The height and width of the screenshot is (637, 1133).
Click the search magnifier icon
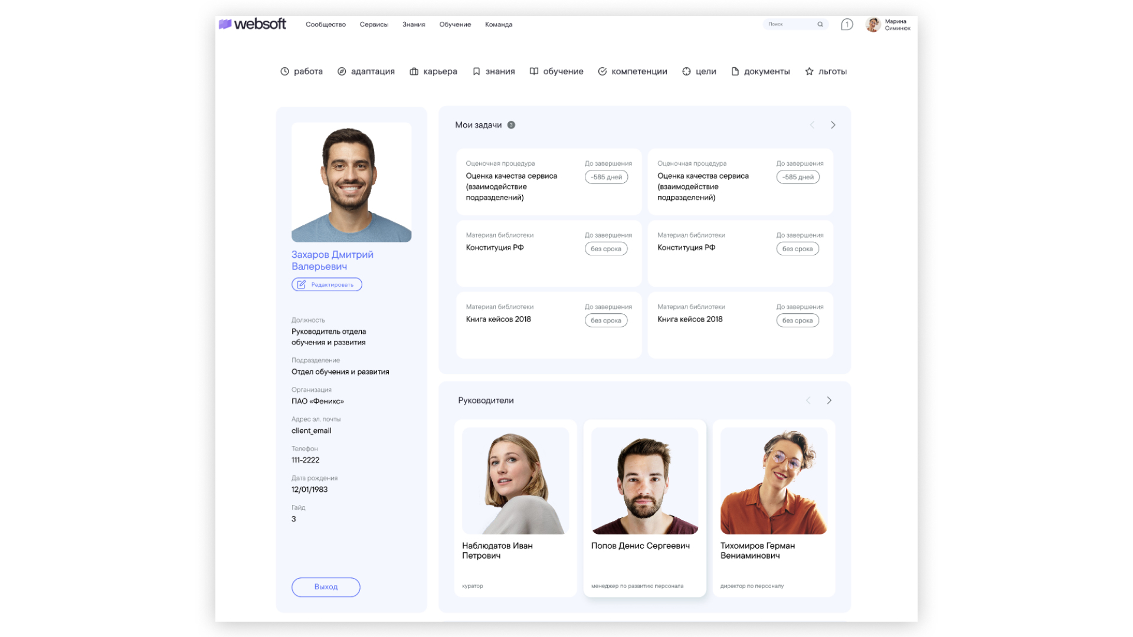pyautogui.click(x=820, y=24)
